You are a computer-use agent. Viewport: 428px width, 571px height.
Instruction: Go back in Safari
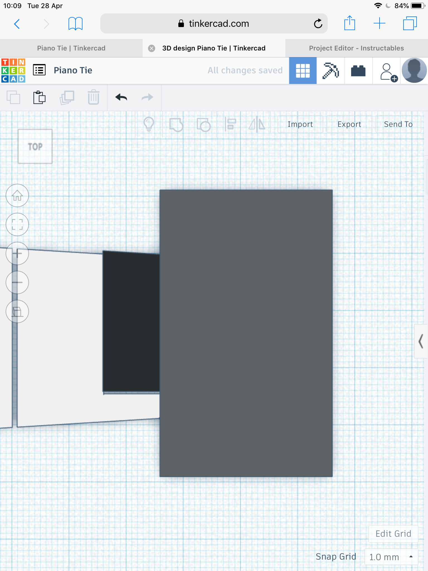tap(17, 24)
